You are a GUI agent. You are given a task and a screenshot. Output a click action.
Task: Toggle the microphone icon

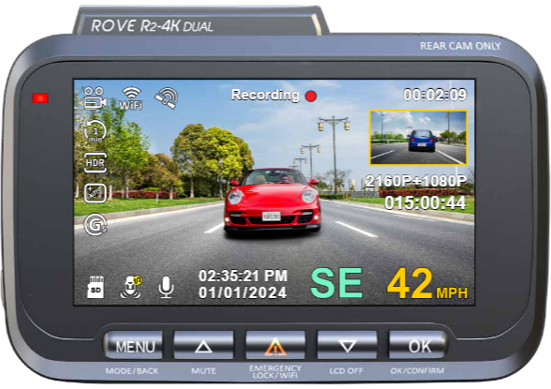pos(166,288)
